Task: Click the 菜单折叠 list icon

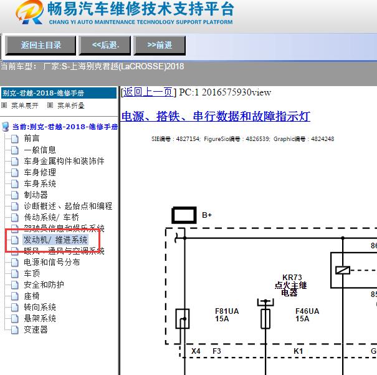Action: coord(50,105)
